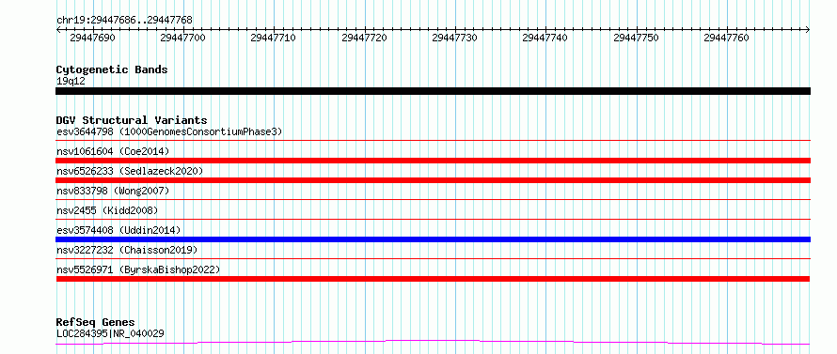Click variant label nsv2455 (Kidd2008)

click(107, 210)
